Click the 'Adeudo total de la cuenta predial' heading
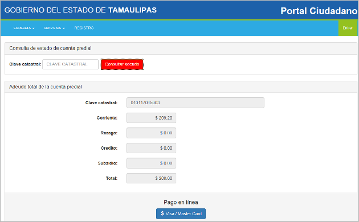The width and height of the screenshot is (359, 222). coord(46,87)
